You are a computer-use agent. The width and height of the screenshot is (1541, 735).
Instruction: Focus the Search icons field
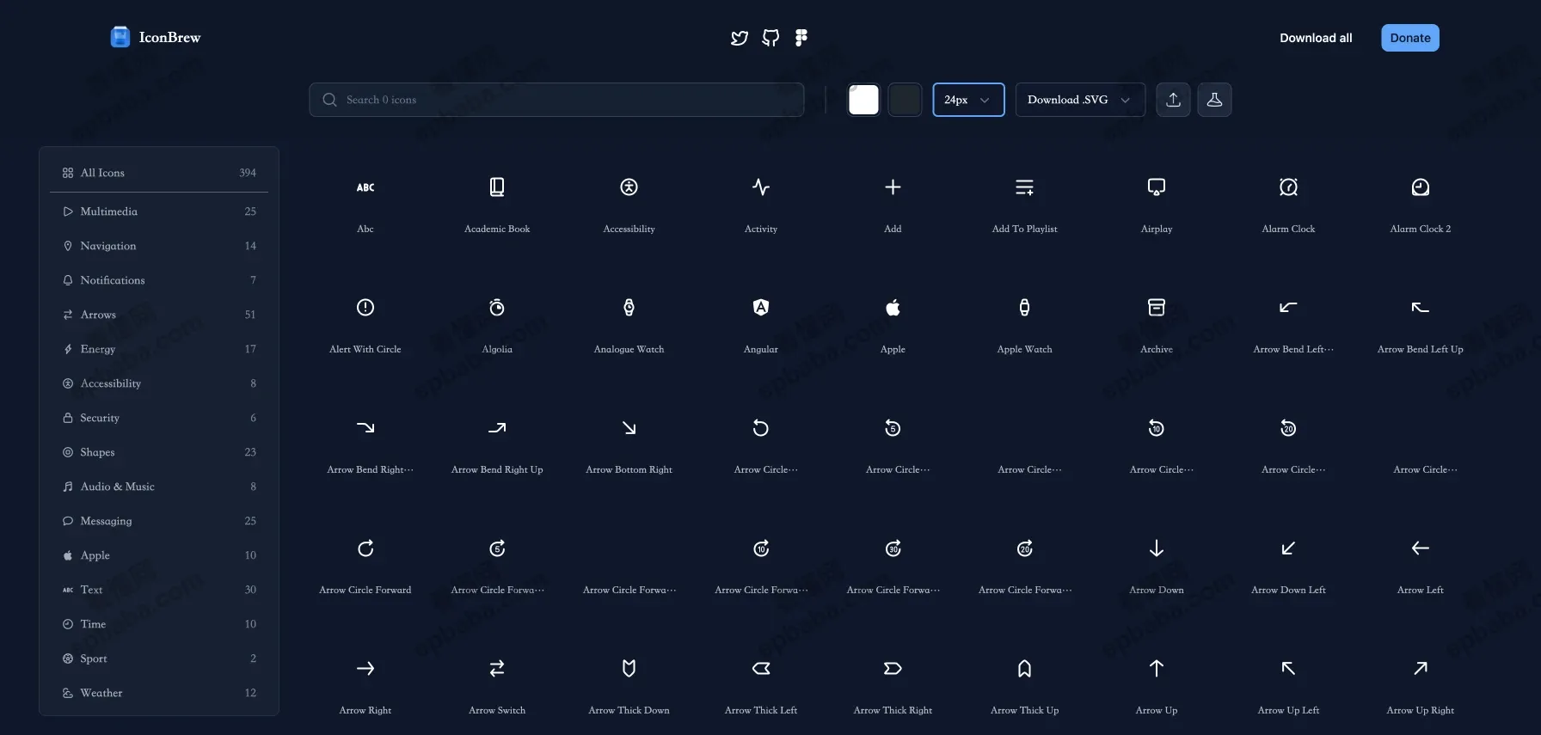[556, 100]
